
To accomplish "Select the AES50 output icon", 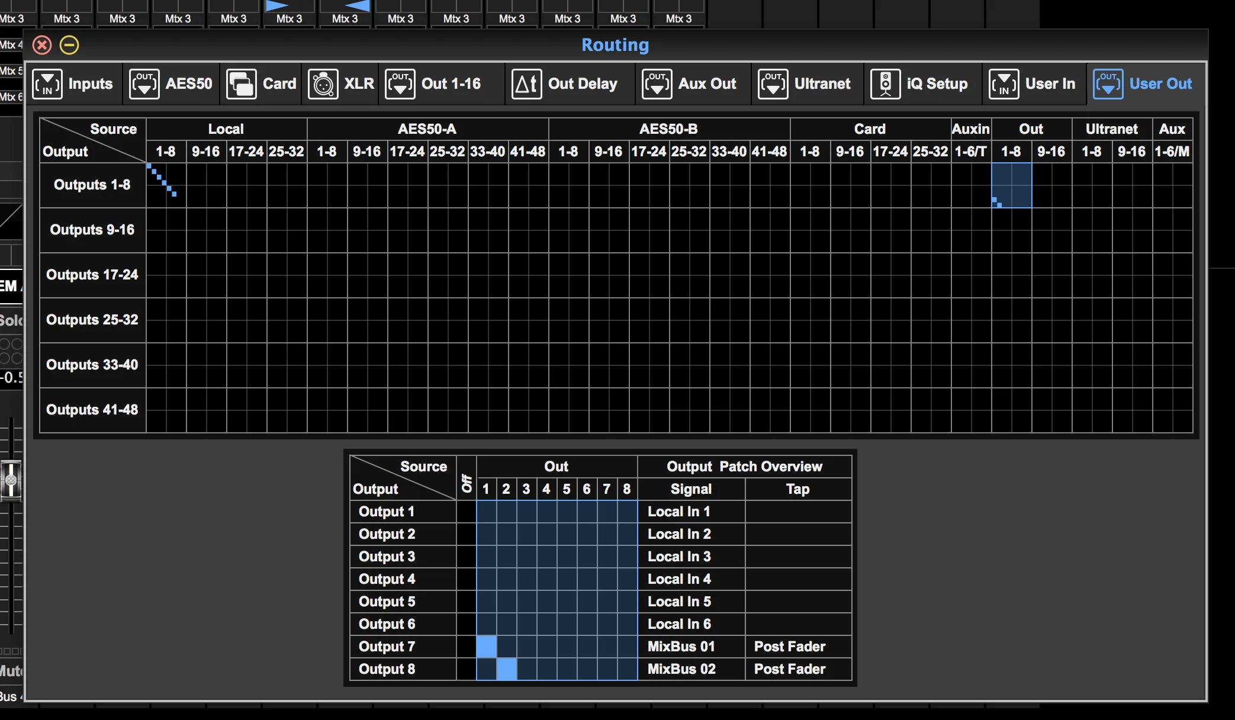I will (144, 84).
